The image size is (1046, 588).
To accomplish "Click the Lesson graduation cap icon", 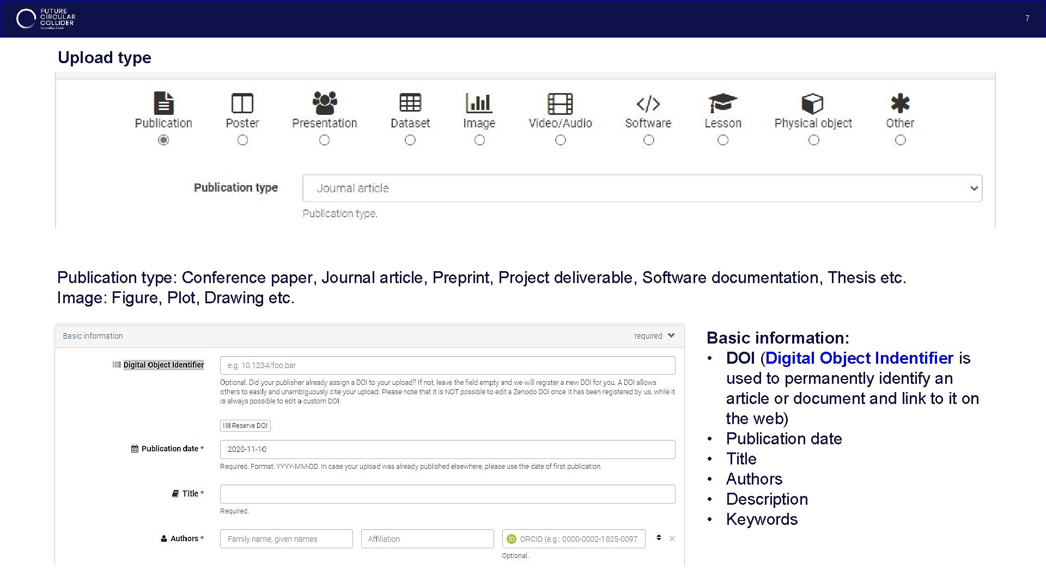I will click(x=723, y=103).
